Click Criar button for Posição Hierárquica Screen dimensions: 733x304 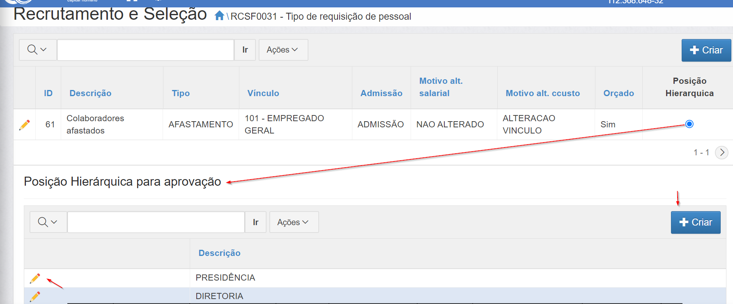coord(696,222)
